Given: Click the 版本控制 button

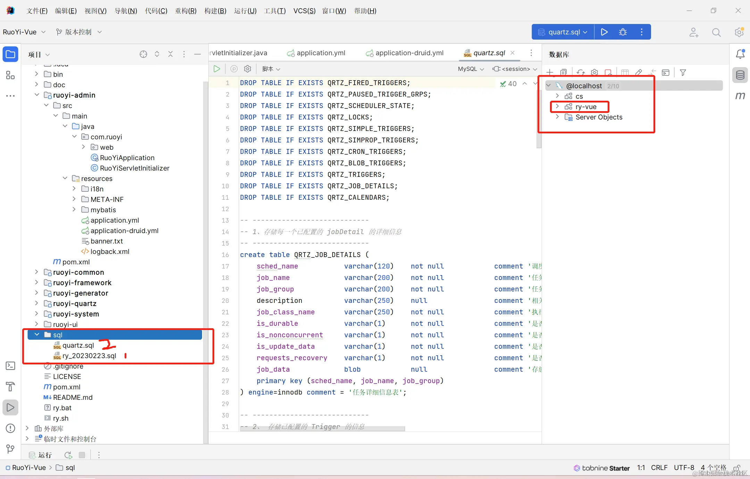Looking at the screenshot, I should (78, 32).
